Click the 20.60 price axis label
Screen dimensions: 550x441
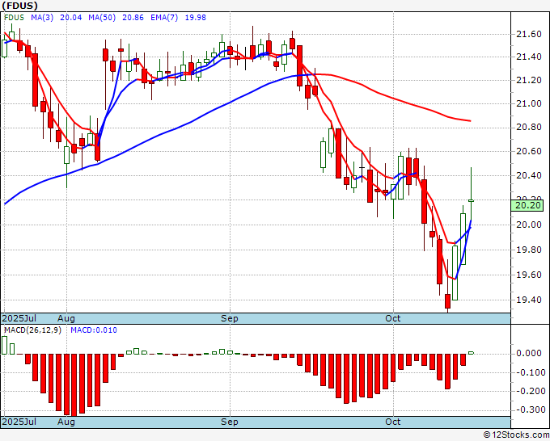[x=529, y=152]
